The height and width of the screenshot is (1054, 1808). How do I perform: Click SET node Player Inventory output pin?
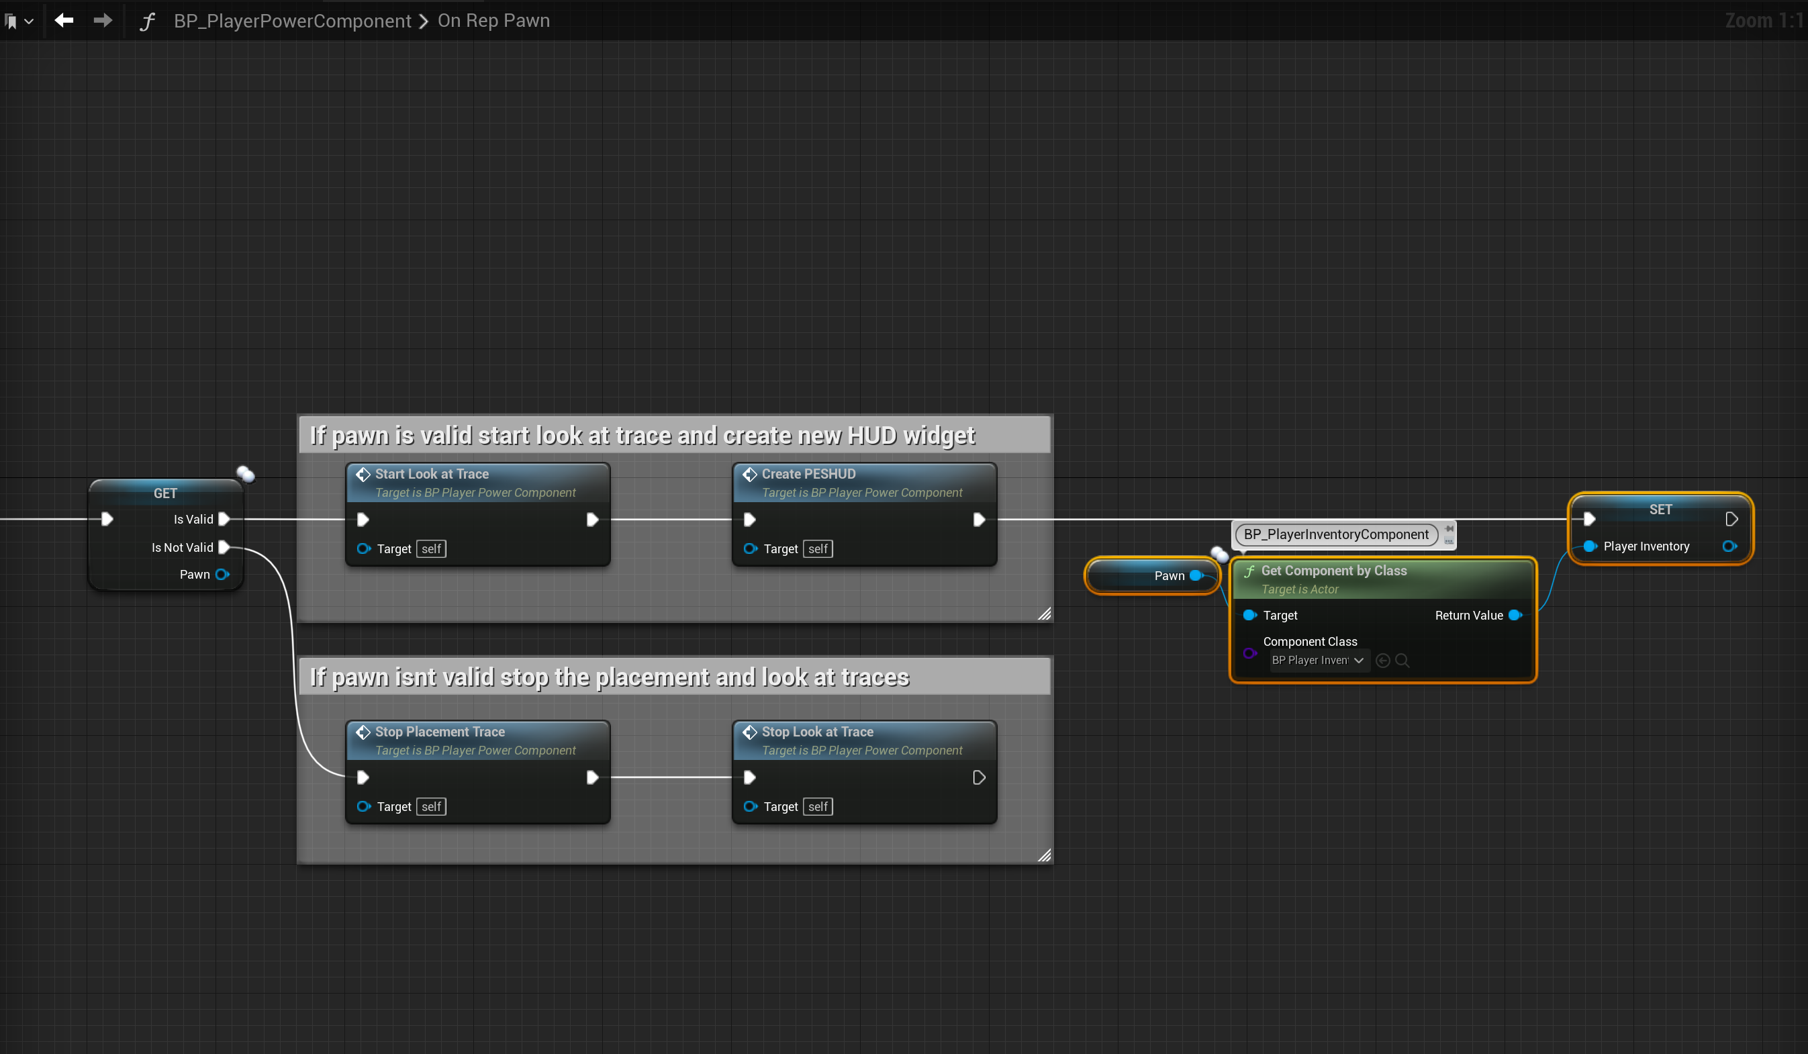click(1729, 546)
